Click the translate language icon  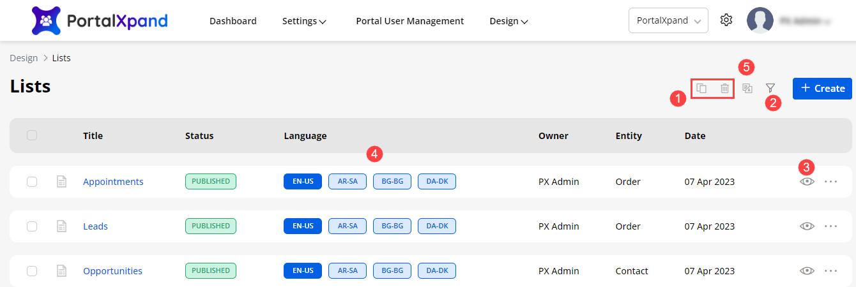point(747,89)
